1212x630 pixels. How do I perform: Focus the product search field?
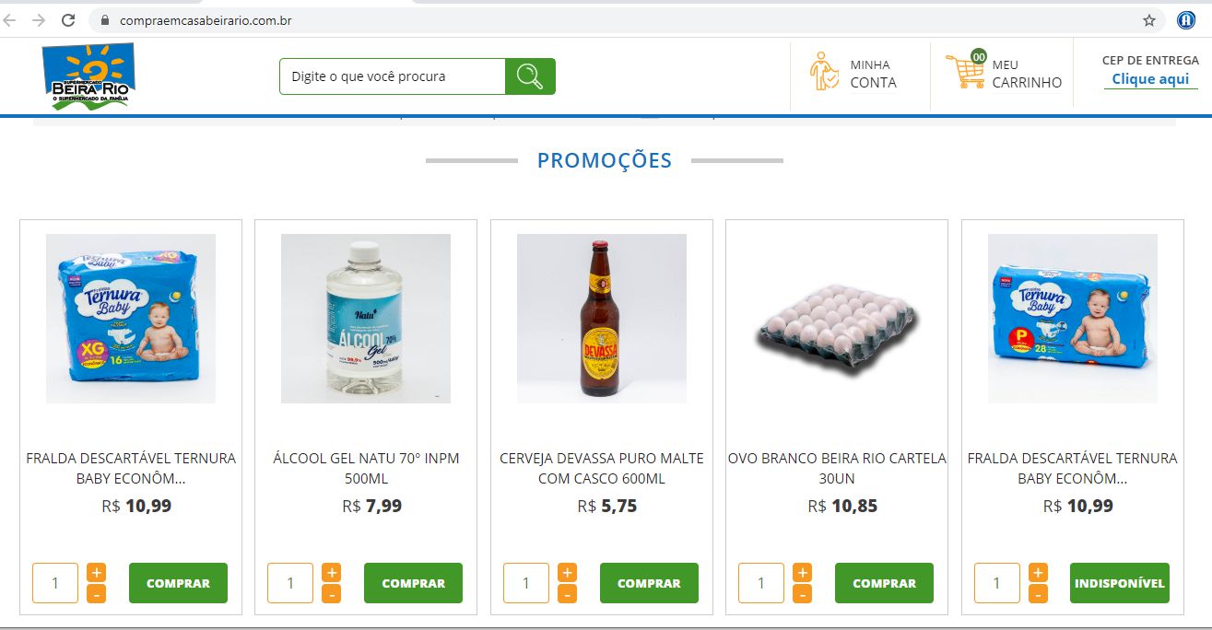coord(393,76)
